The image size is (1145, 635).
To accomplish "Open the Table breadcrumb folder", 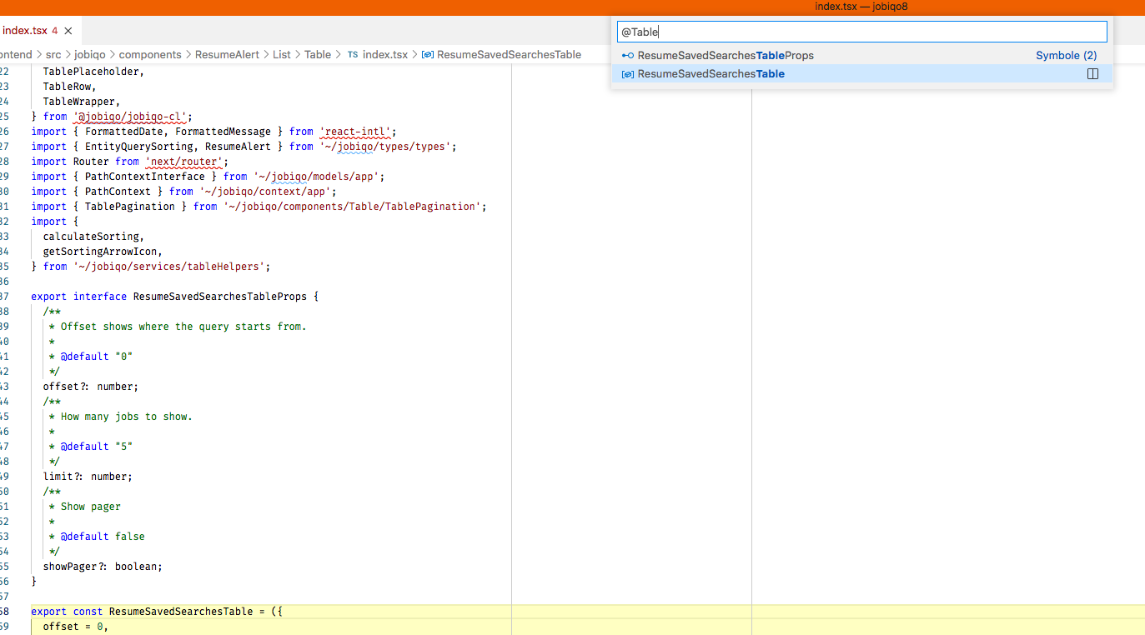I will [x=318, y=54].
